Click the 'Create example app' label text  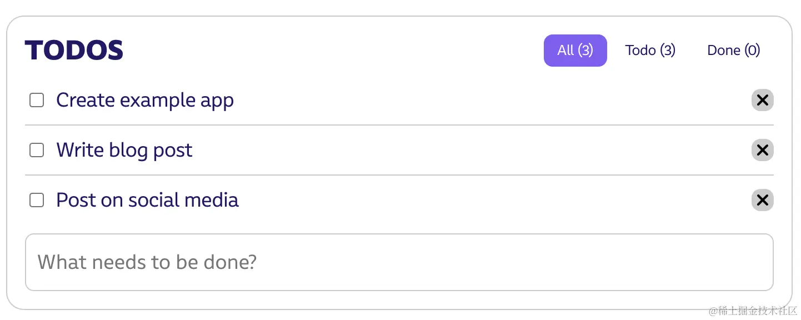point(145,101)
